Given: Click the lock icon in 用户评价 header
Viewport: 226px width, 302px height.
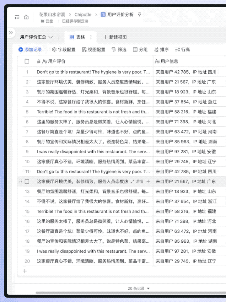Looking at the screenshot, I should click(39, 62).
